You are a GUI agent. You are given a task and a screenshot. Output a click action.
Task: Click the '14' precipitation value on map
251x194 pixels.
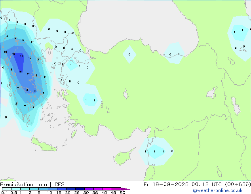pos(29,74)
